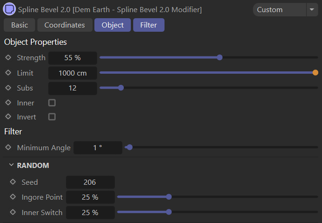Click the Limit slider orange handle

pyautogui.click(x=315, y=73)
